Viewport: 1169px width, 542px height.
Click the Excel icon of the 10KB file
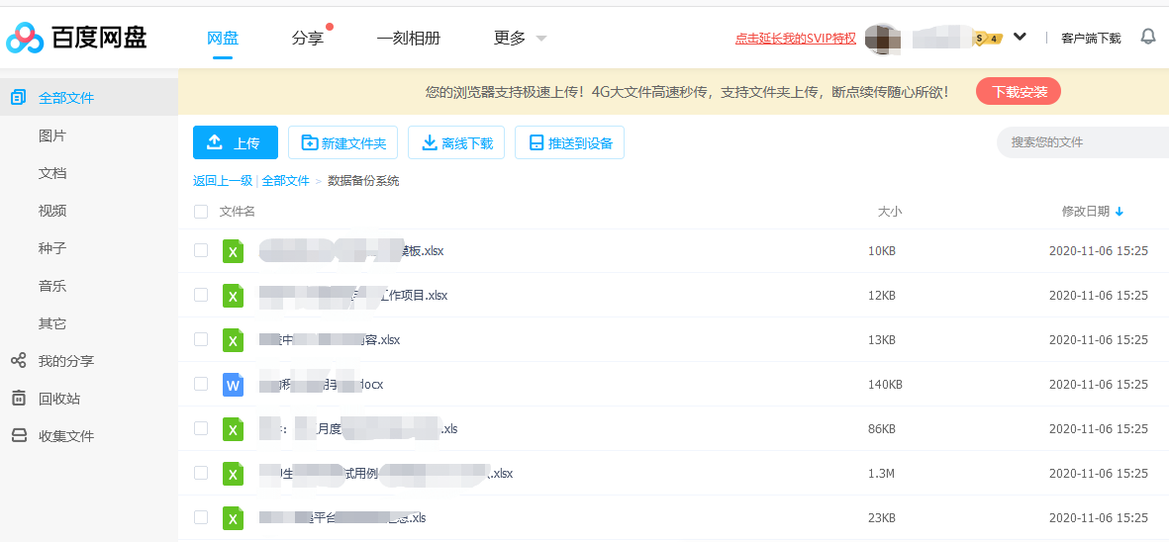click(234, 251)
